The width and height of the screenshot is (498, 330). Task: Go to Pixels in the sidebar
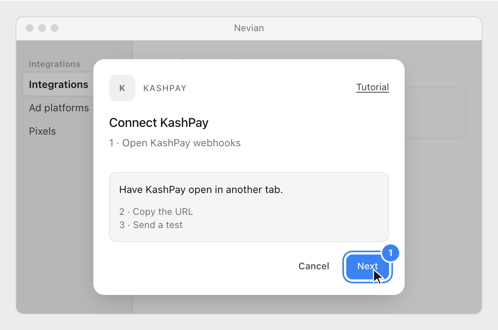point(42,131)
